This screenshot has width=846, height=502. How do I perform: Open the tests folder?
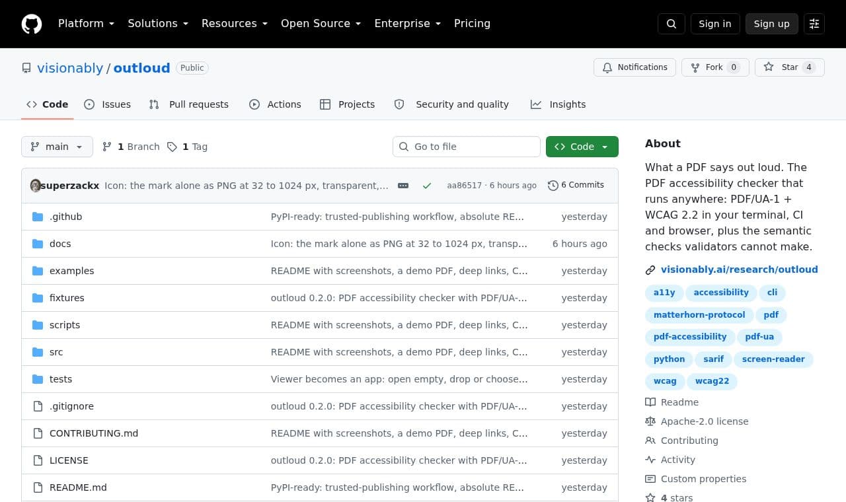click(x=61, y=379)
